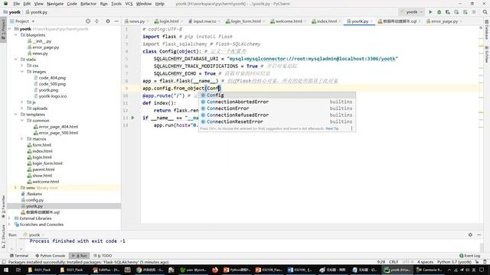
Task: Hide the Project panel with the minus icon
Action: tap(116, 21)
